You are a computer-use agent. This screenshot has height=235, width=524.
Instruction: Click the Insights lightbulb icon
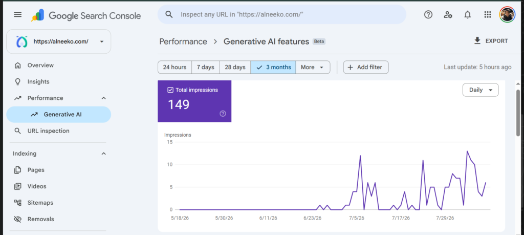[18, 81]
